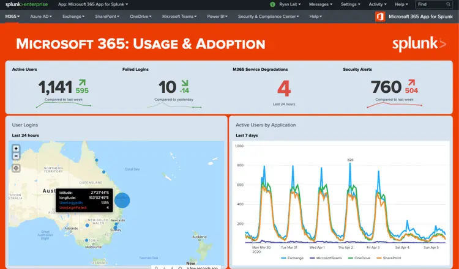This screenshot has width=459, height=269.
Task: Open the Ryan Lait user menu
Action: pyautogui.click(x=290, y=4)
